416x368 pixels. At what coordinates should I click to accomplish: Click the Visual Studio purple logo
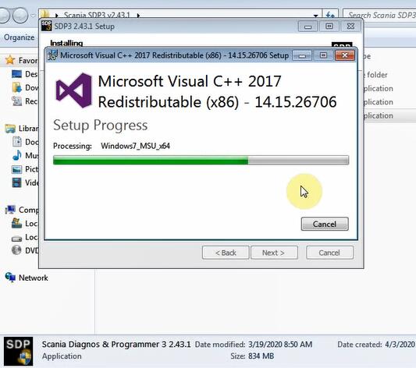[x=73, y=90]
